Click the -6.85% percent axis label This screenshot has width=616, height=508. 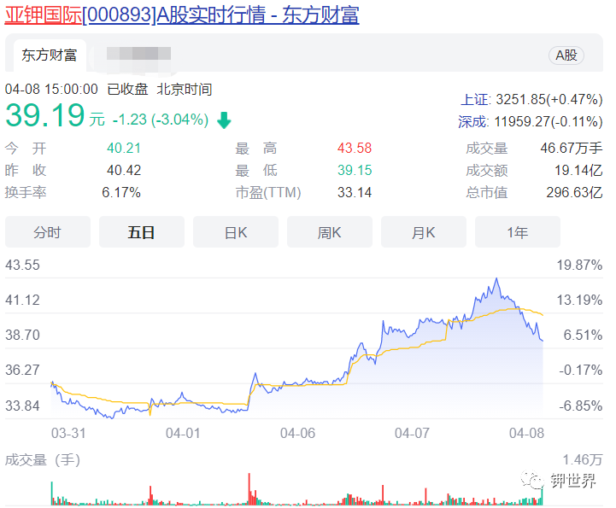click(x=581, y=406)
